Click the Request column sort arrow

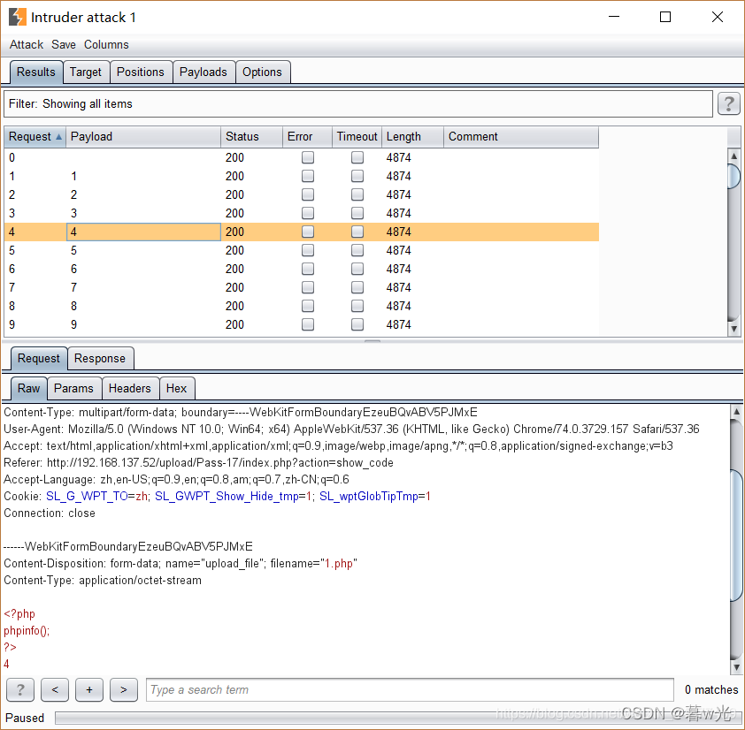58,137
